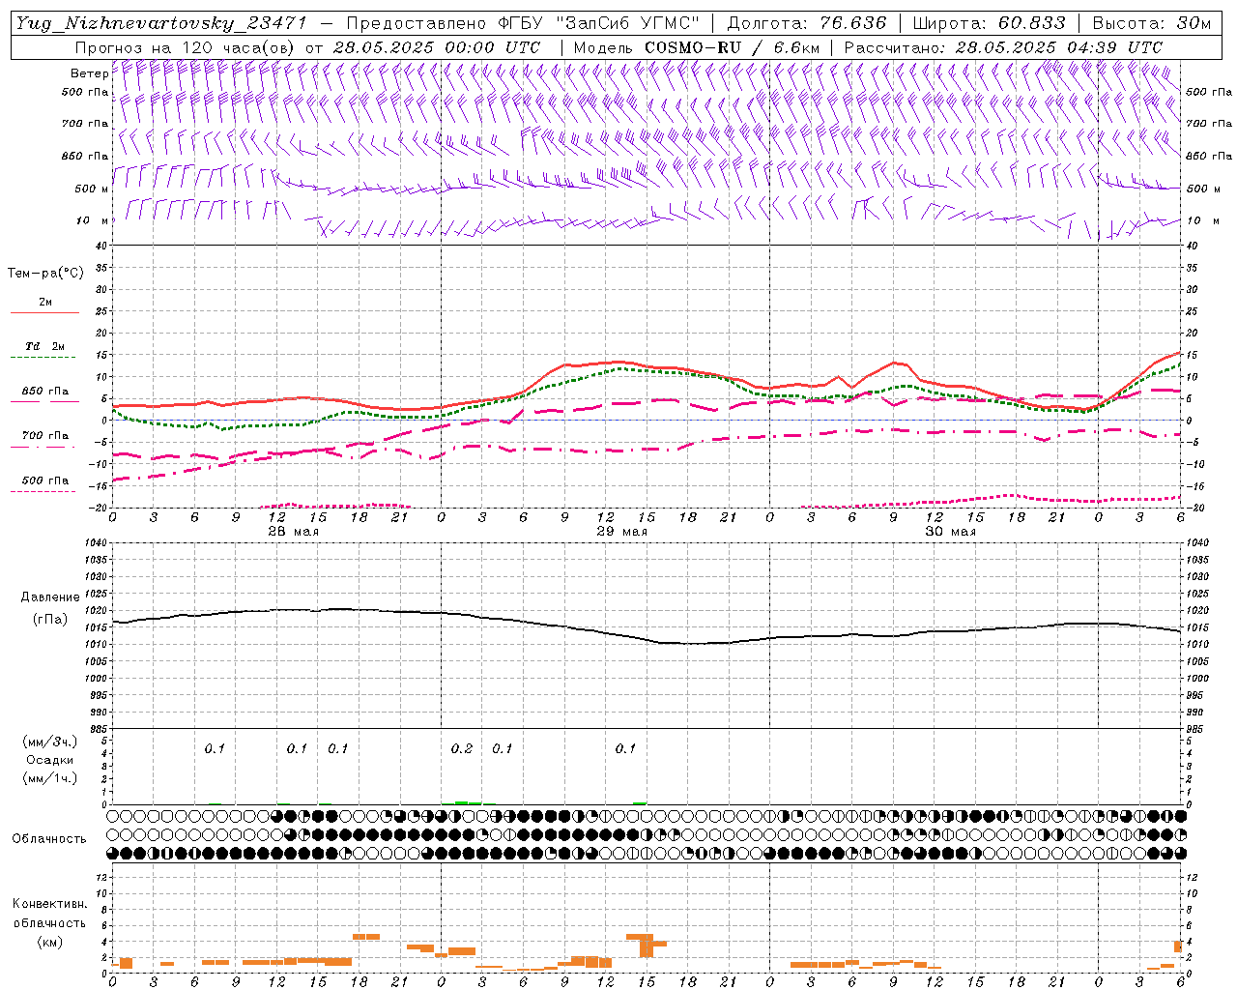Click the Модель COSMO-RU / 6.6км text
1237x990 pixels.
point(696,47)
